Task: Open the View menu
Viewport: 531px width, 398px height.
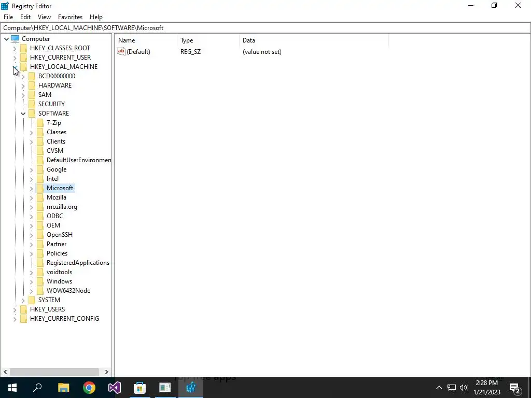Action: click(44, 17)
